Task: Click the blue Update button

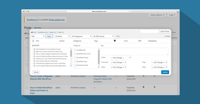Action: point(165,72)
